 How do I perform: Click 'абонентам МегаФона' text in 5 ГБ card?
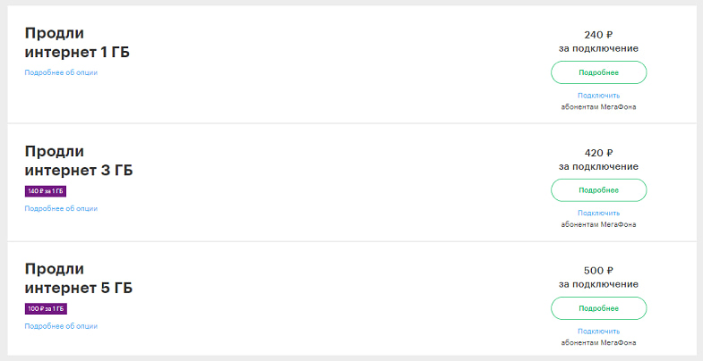598,342
